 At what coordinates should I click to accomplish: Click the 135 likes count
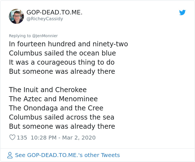click(x=22, y=138)
